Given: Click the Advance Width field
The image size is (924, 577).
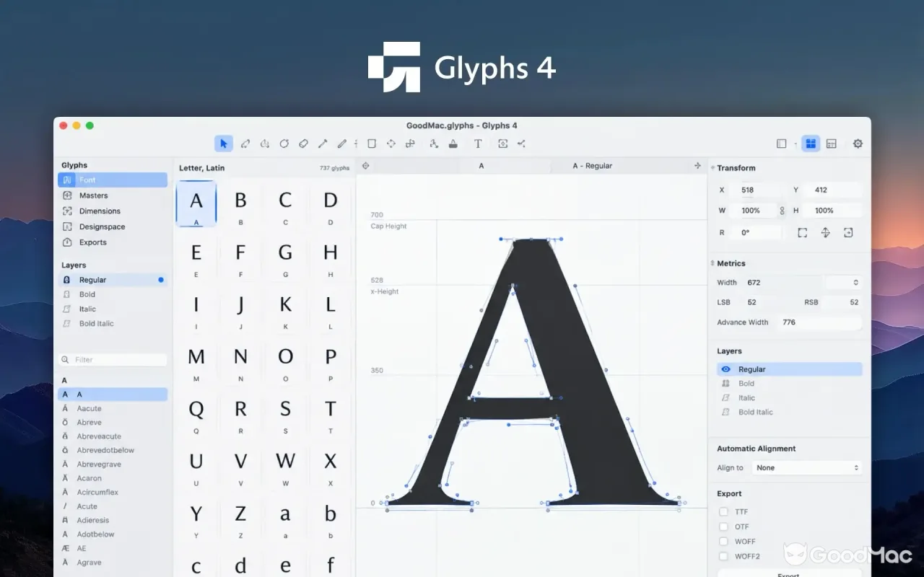Looking at the screenshot, I should [x=819, y=322].
